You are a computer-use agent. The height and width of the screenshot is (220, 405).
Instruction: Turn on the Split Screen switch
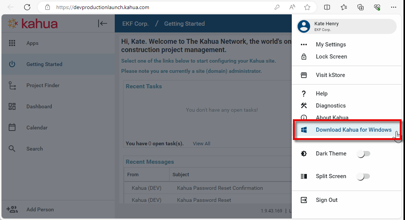point(364,176)
